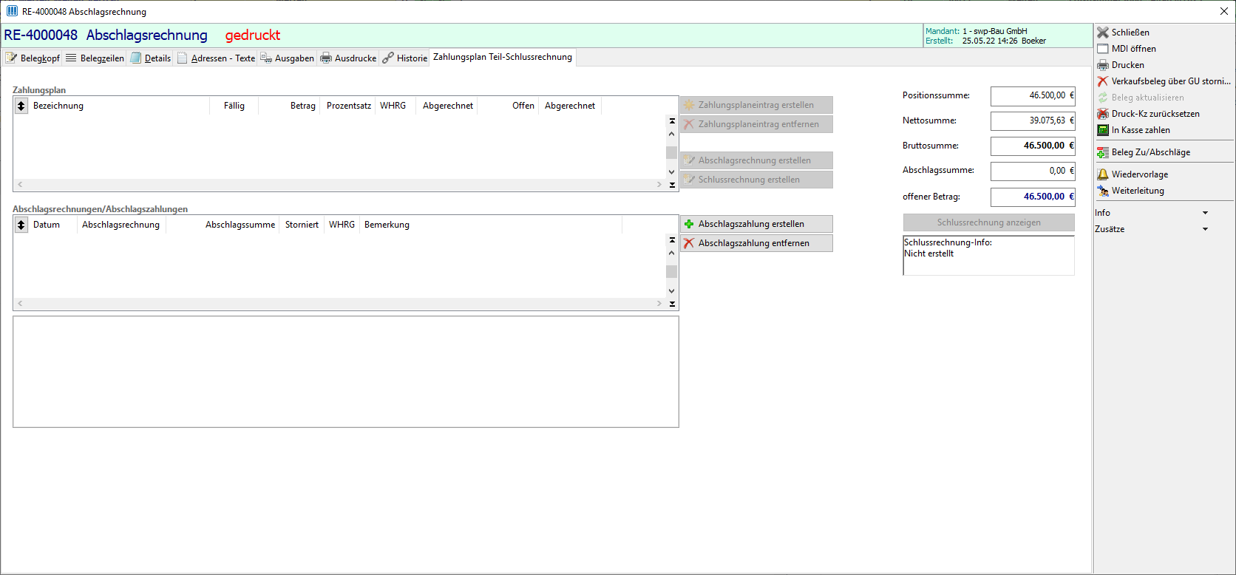Jump to bottom of Zahlungsplan list
Image resolution: width=1236 pixels, height=575 pixels.
[672, 185]
